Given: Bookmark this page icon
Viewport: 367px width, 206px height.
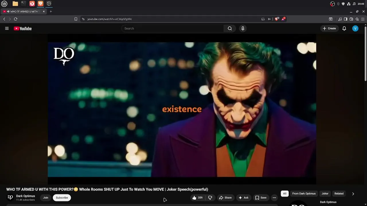Looking at the screenshot, I should [x=76, y=19].
